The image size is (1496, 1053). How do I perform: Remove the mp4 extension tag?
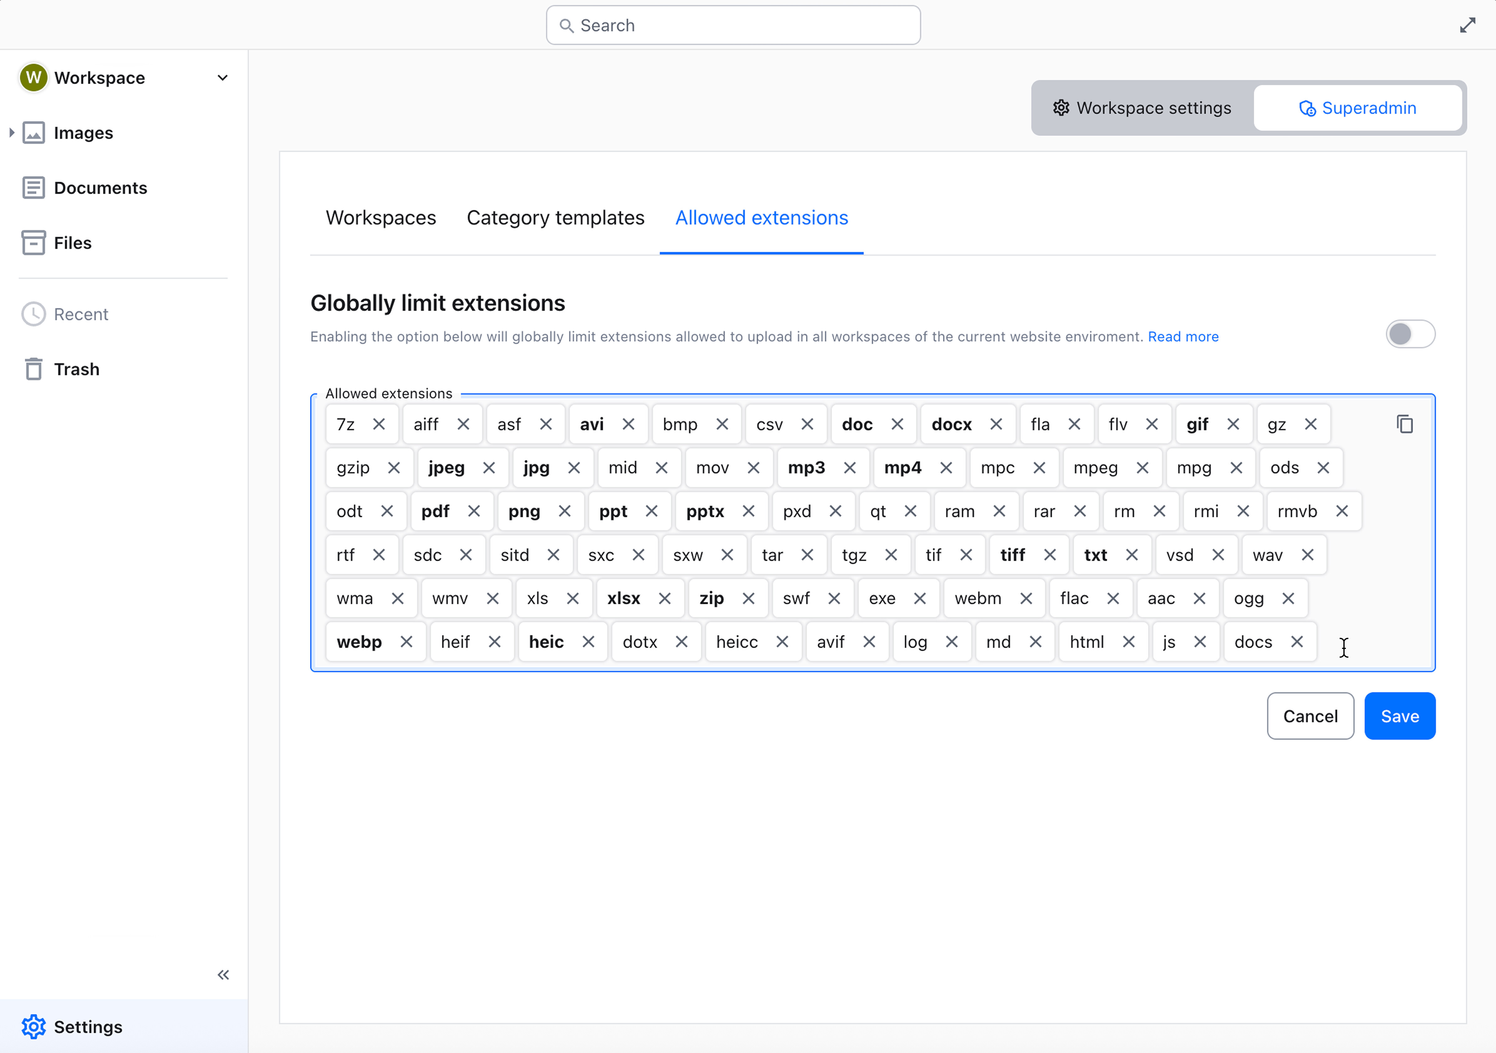coord(946,468)
